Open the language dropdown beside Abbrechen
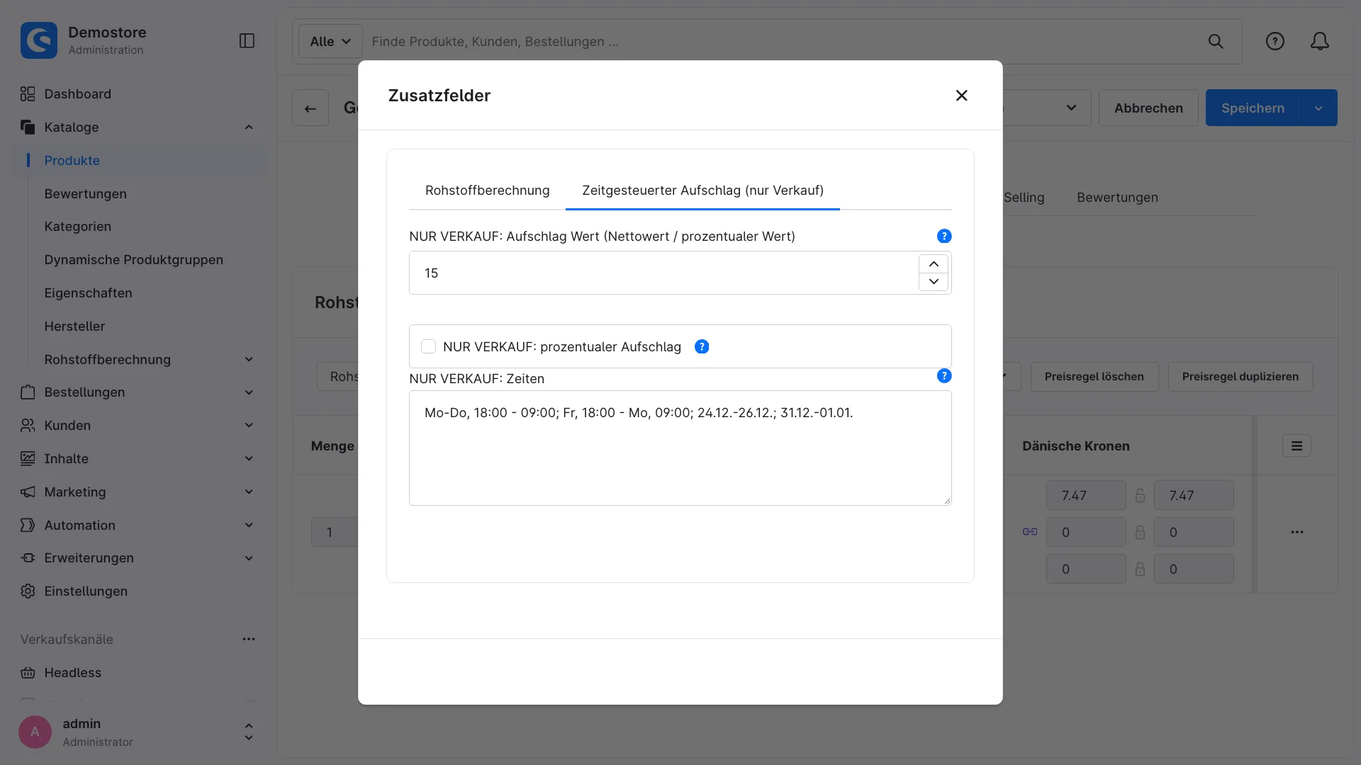1361x765 pixels. pos(1071,108)
